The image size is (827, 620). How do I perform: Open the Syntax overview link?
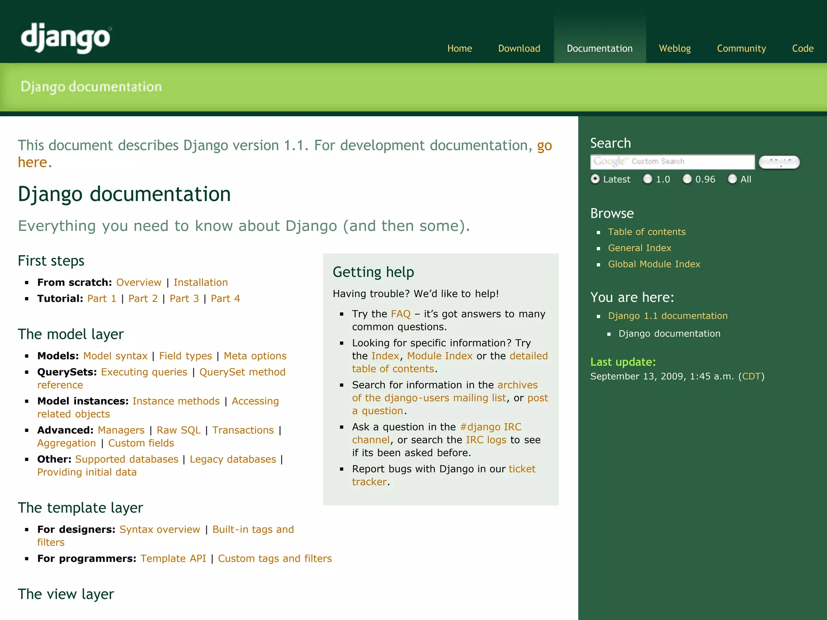[160, 529]
